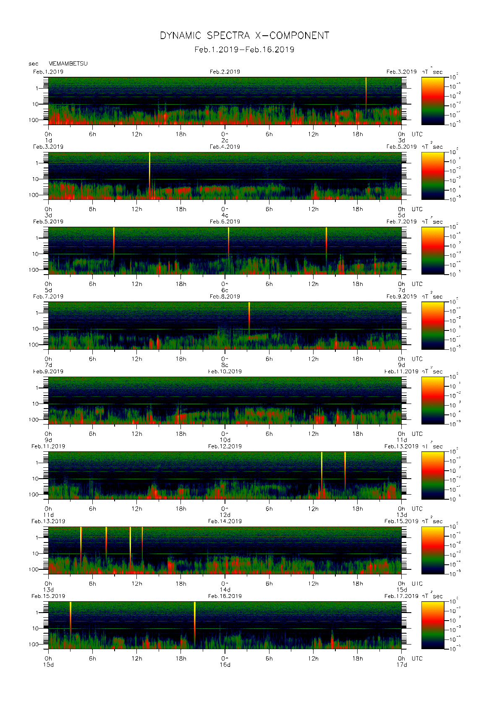
Task: Click the green horizontal line in the fifth spectrogram
Action: [x=225, y=404]
